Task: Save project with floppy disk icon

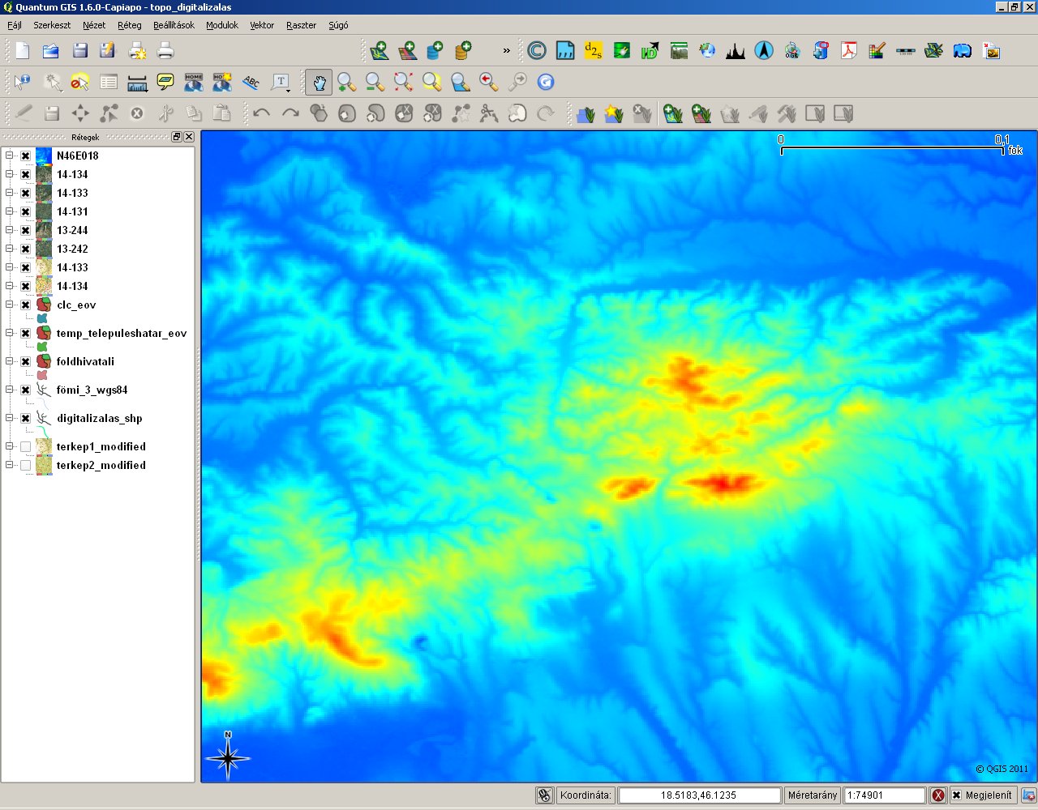Action: (x=79, y=51)
